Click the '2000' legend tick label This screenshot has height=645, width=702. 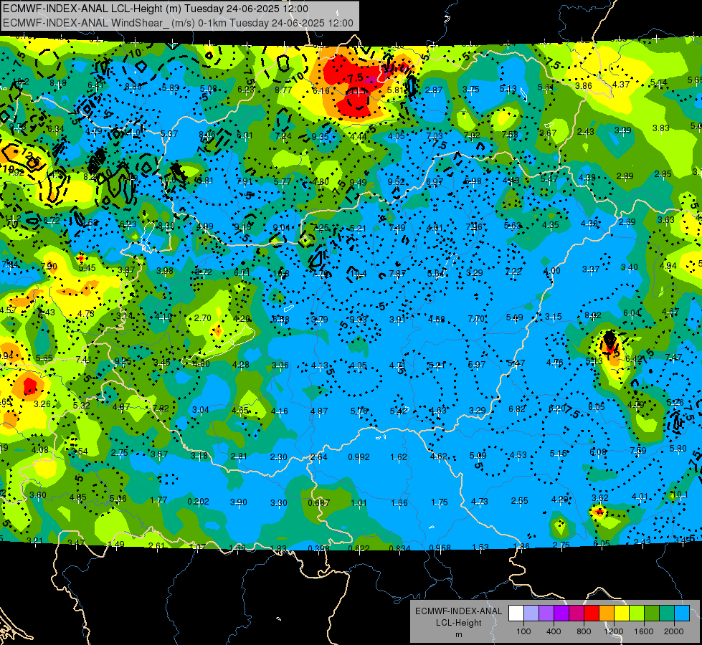point(674,631)
